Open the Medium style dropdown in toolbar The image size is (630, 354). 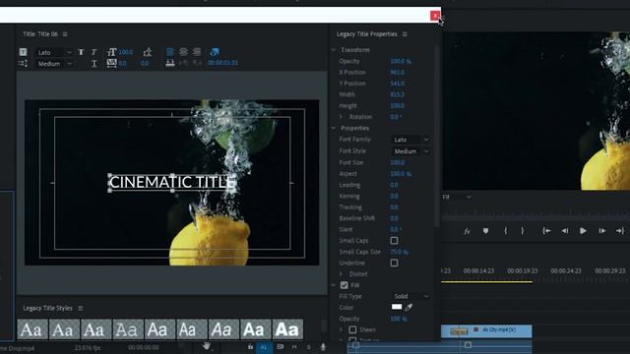[54, 64]
